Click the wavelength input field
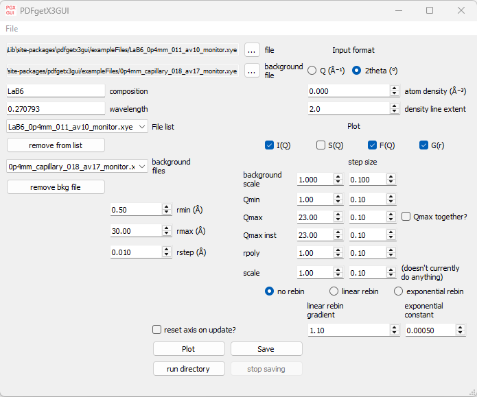This screenshot has width=477, height=397. (x=55, y=109)
